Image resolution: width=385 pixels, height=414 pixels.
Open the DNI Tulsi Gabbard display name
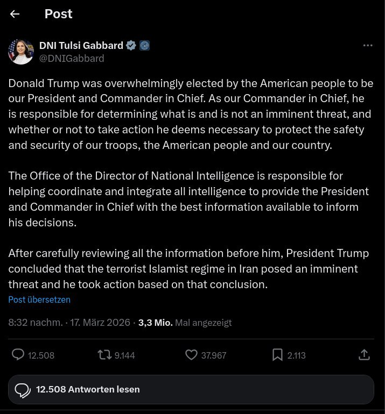click(81, 45)
